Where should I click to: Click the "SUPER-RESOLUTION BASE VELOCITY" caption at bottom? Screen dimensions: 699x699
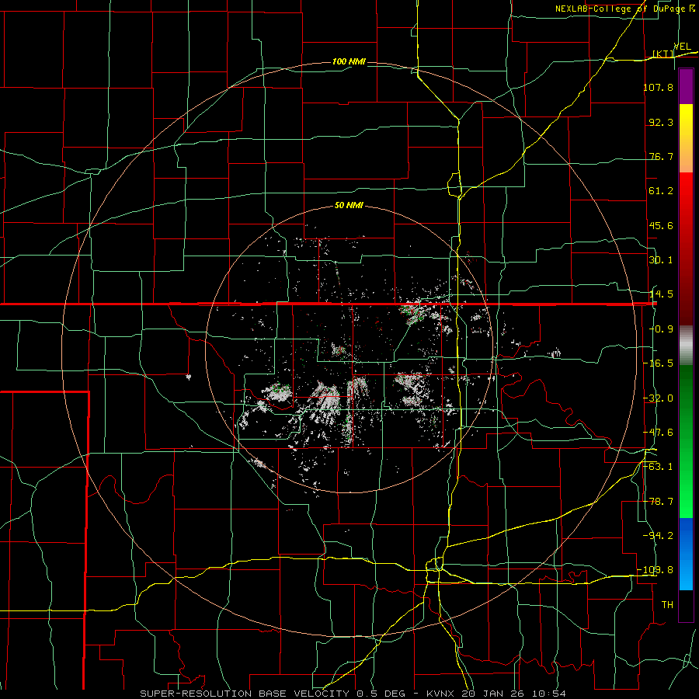point(245,694)
